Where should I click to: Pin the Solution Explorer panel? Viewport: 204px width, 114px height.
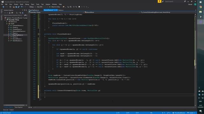pyautogui.click(x=24, y=10)
